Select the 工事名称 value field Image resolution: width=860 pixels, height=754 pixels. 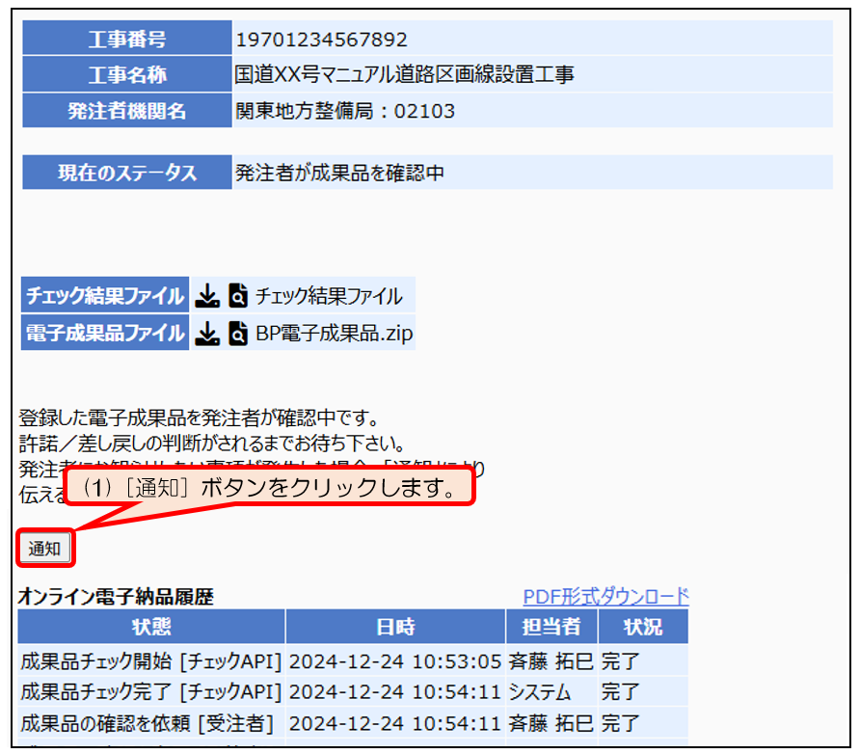(405, 74)
